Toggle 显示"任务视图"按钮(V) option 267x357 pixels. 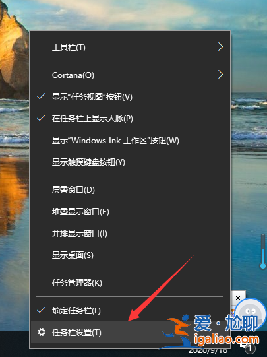click(x=130, y=97)
